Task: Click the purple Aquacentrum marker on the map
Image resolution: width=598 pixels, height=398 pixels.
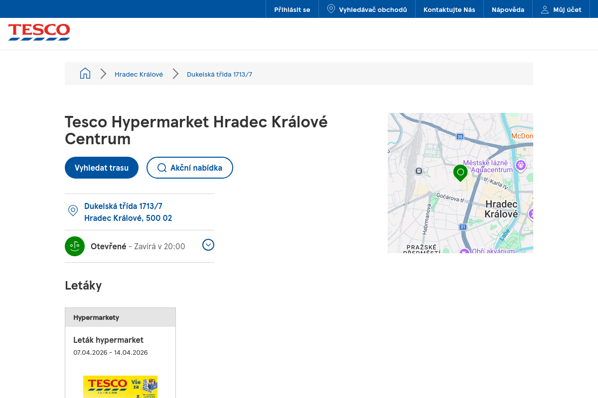Action: [521, 166]
